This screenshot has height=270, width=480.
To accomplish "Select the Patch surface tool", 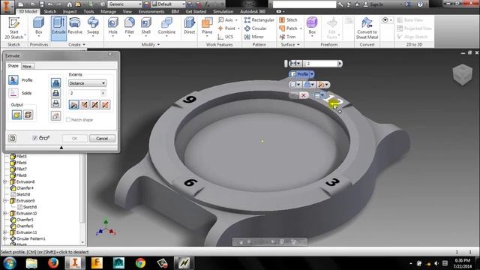I will coord(290,28).
